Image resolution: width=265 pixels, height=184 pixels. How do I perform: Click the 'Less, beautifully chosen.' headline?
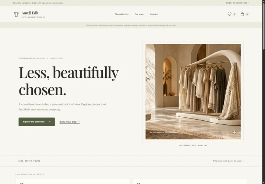(x=68, y=81)
